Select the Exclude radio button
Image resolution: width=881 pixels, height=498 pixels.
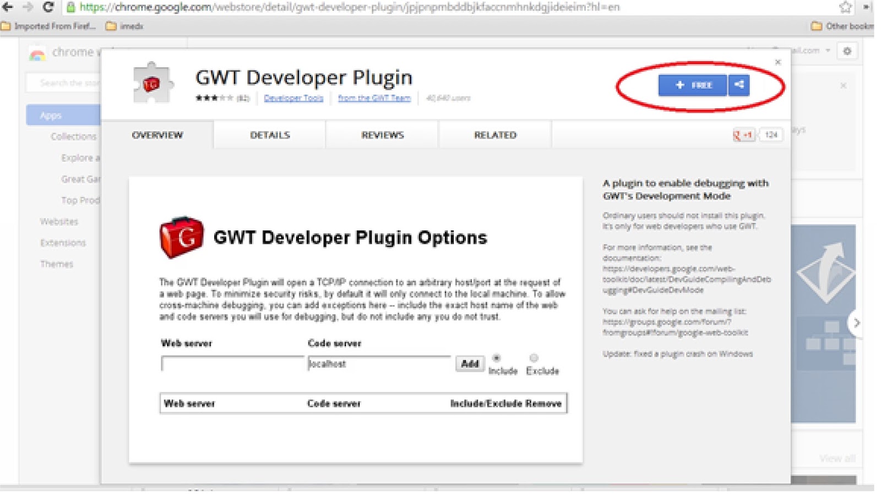[x=534, y=358]
